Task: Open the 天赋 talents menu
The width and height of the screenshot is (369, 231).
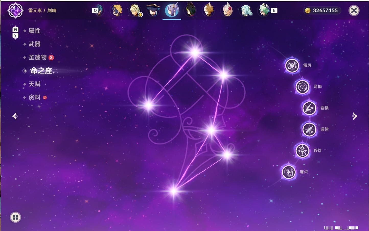Action: tap(34, 84)
